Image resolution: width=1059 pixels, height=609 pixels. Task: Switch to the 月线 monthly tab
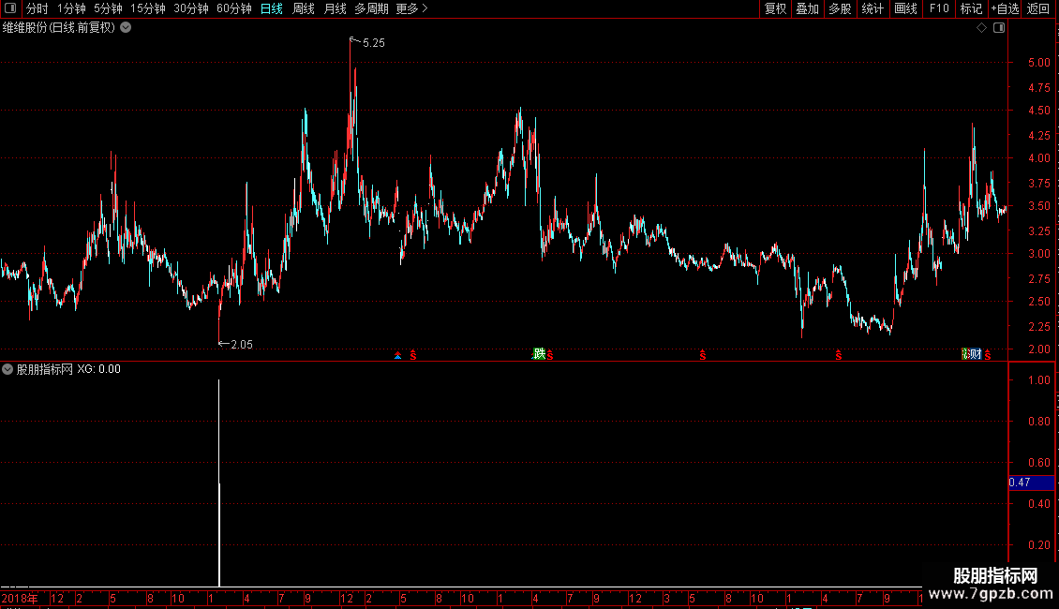(x=335, y=8)
